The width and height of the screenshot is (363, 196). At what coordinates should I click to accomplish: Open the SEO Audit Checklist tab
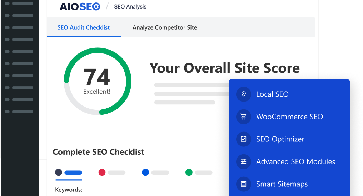click(84, 27)
